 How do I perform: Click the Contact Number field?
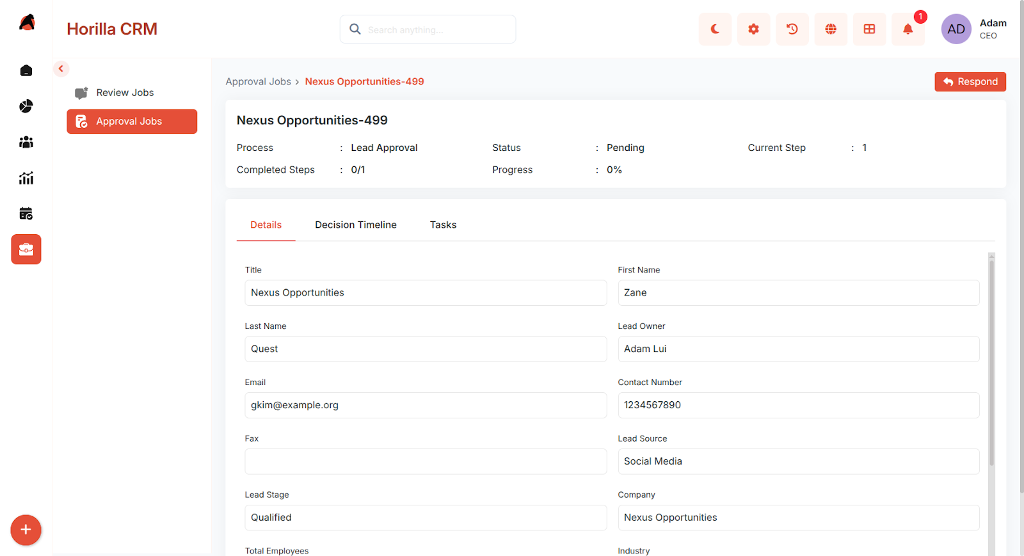pos(799,406)
